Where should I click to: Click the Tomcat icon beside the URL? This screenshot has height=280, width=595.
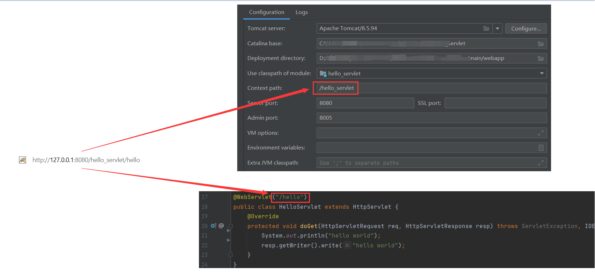pyautogui.click(x=22, y=160)
